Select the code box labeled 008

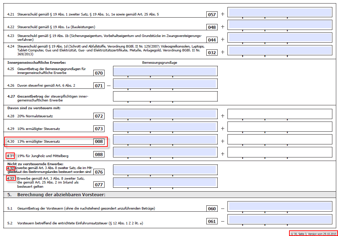99,142
